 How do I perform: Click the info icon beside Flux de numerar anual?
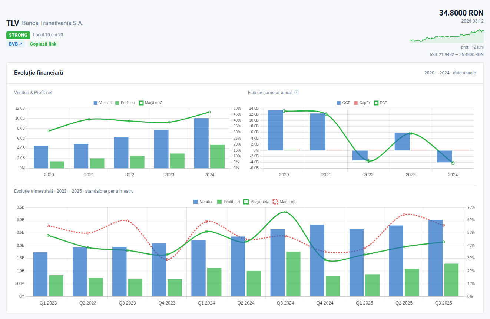(297, 92)
